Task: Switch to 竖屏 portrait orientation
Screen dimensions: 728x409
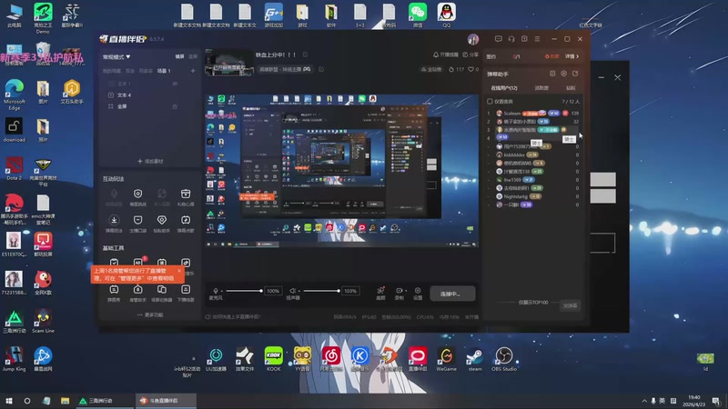Action: click(x=193, y=56)
